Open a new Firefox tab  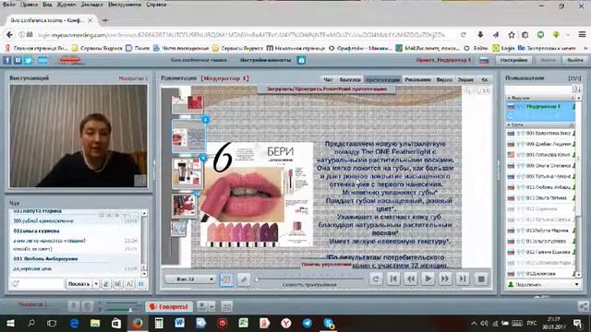click(104, 20)
